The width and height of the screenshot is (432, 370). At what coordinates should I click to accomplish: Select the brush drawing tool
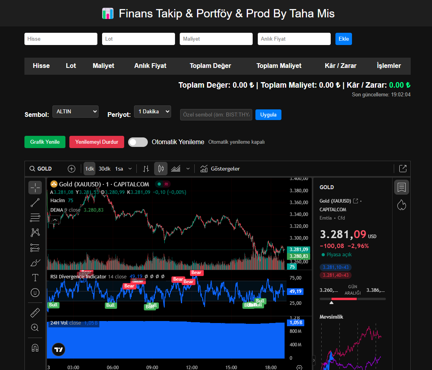click(35, 263)
